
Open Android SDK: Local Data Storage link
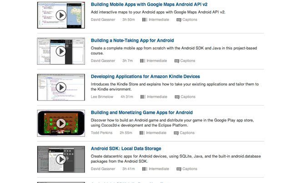[126, 149]
